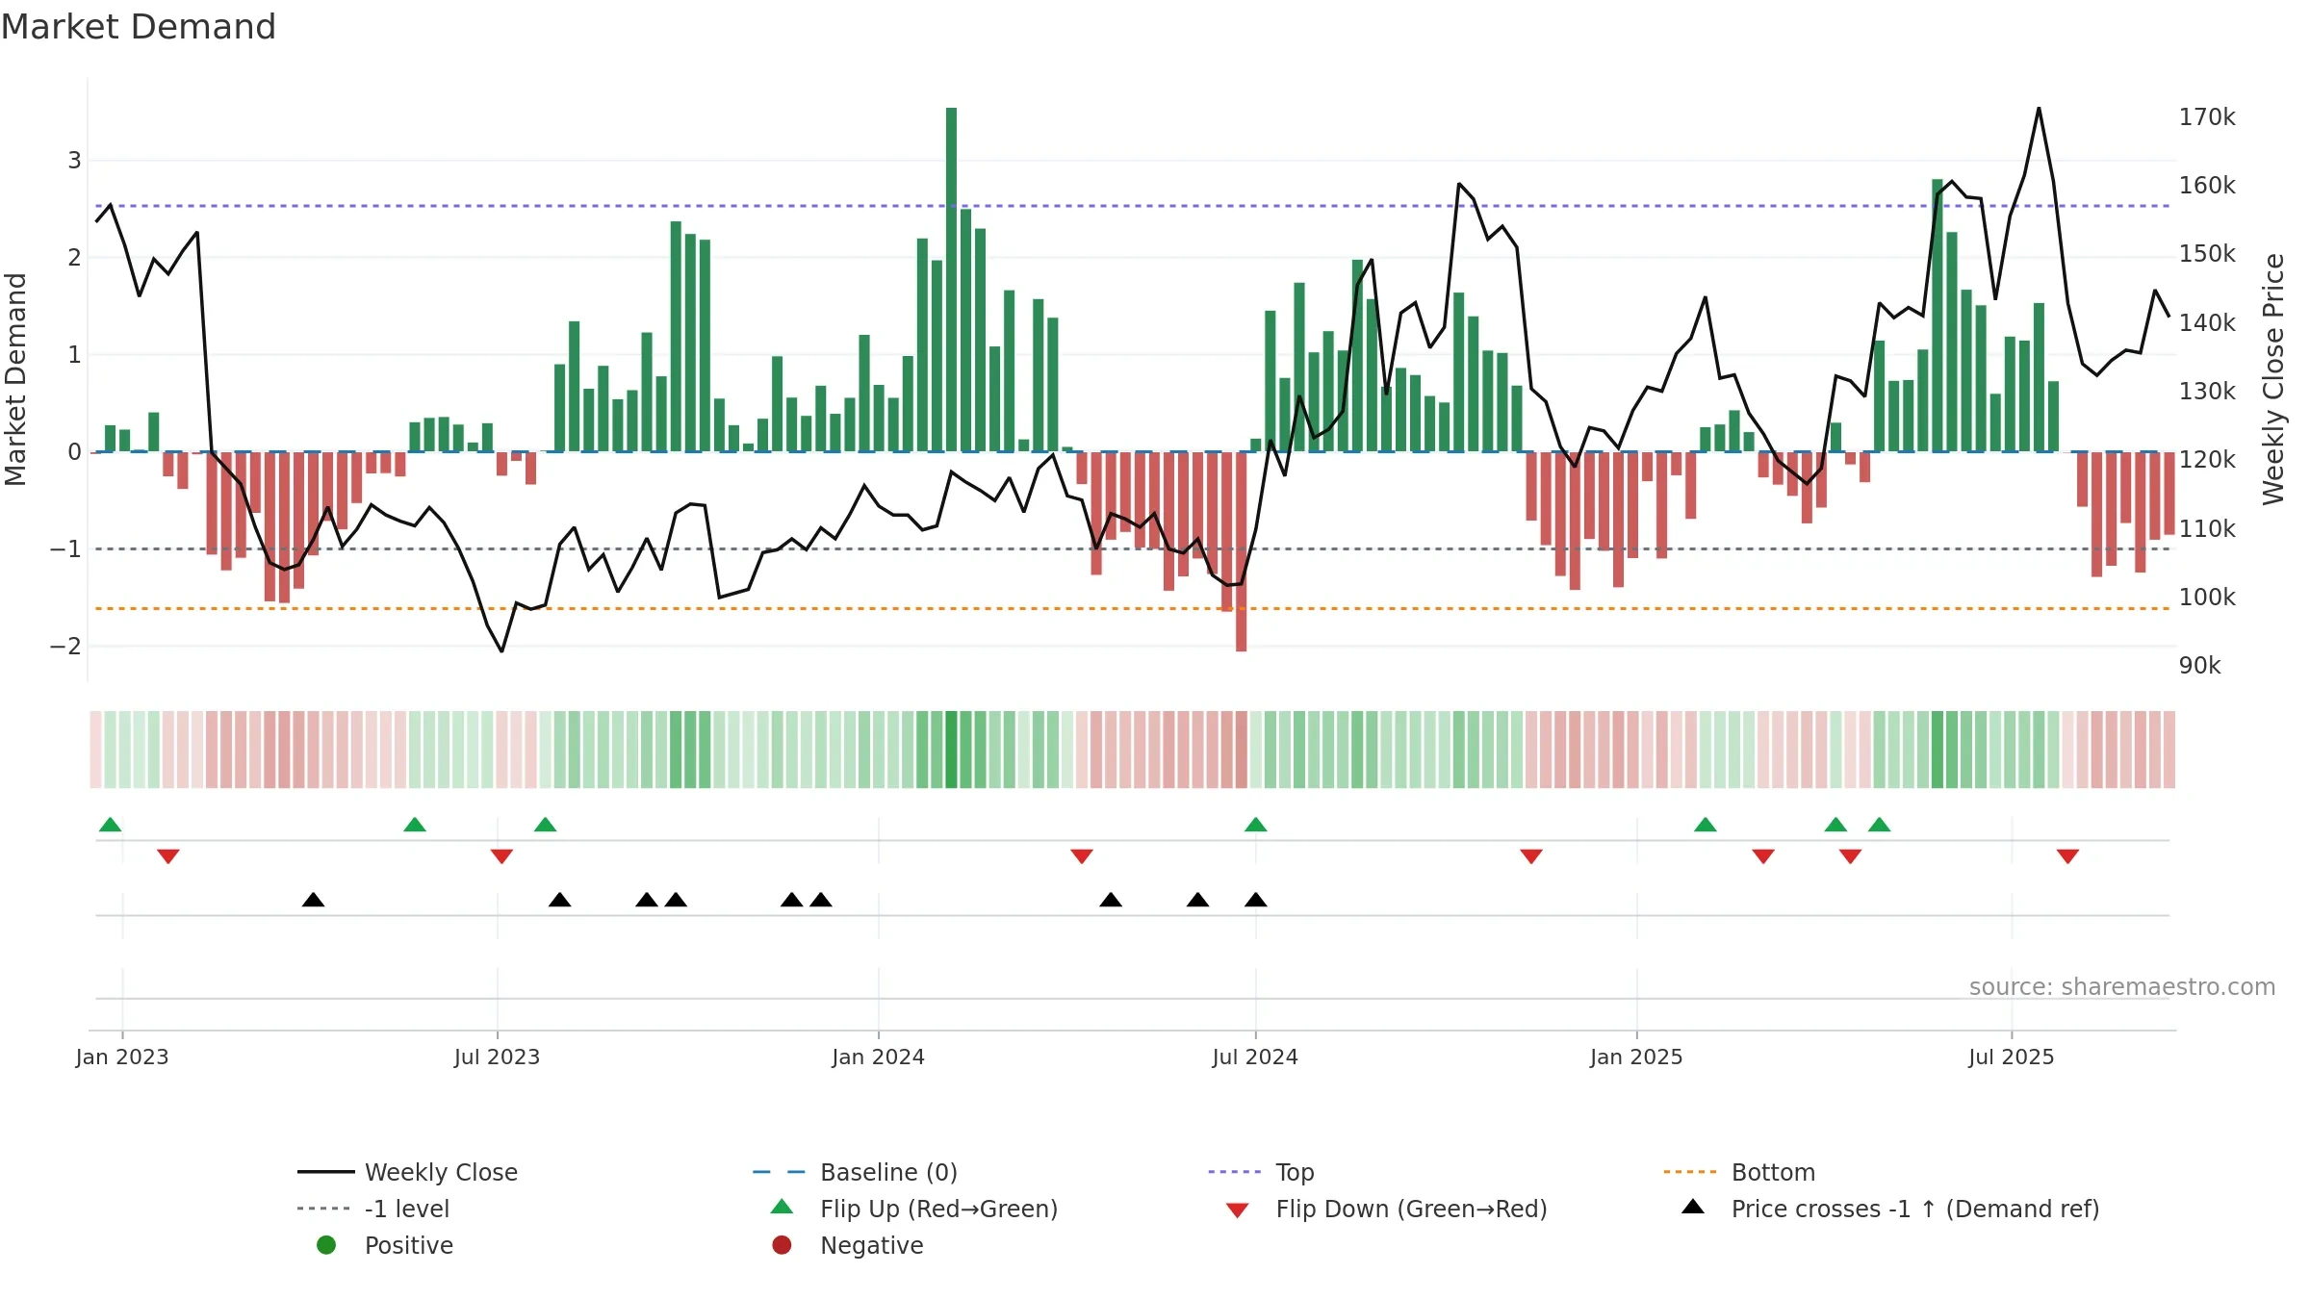Click the tallest green demand bar above 3

click(952, 279)
